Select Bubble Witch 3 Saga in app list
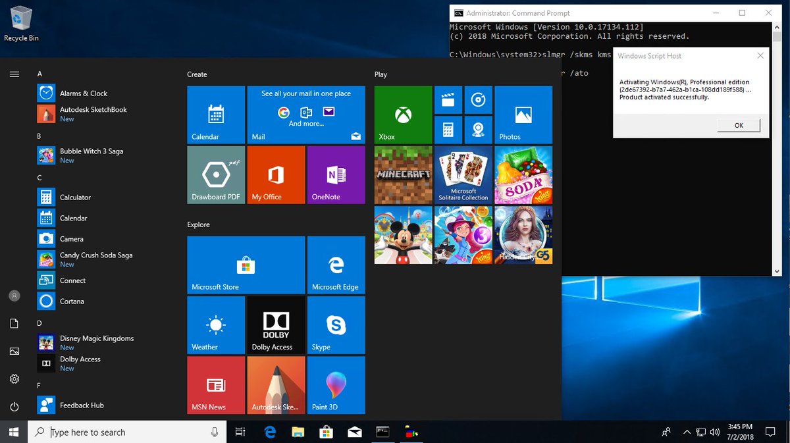 coord(105,155)
